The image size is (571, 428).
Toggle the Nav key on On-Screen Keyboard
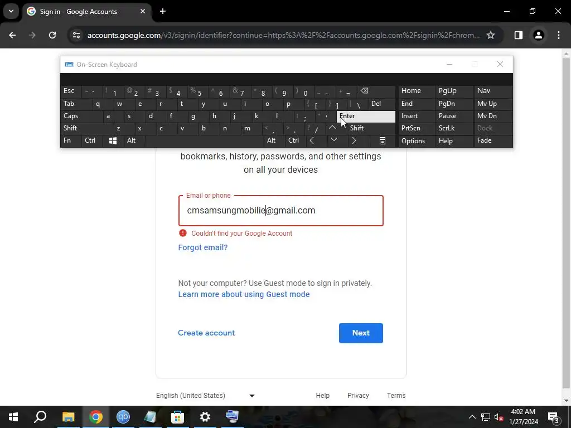tap(493, 91)
